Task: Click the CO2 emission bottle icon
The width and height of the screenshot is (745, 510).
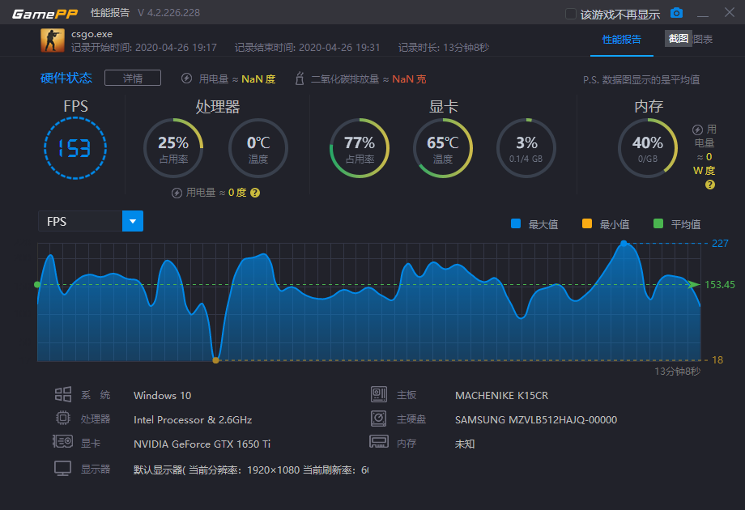Action: [300, 79]
